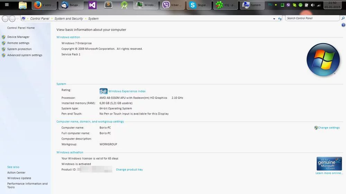Refresh the address bar page
This screenshot has height=194, width=346.
click(x=280, y=19)
